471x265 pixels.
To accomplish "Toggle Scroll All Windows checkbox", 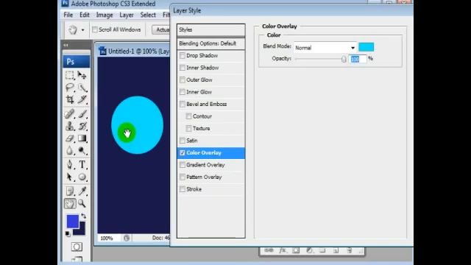I will (95, 29).
